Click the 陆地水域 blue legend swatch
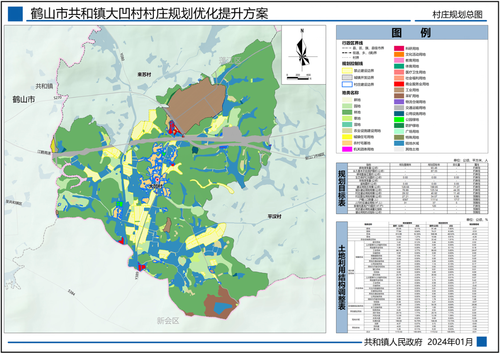This screenshot has width=500, height=353. click(399, 143)
